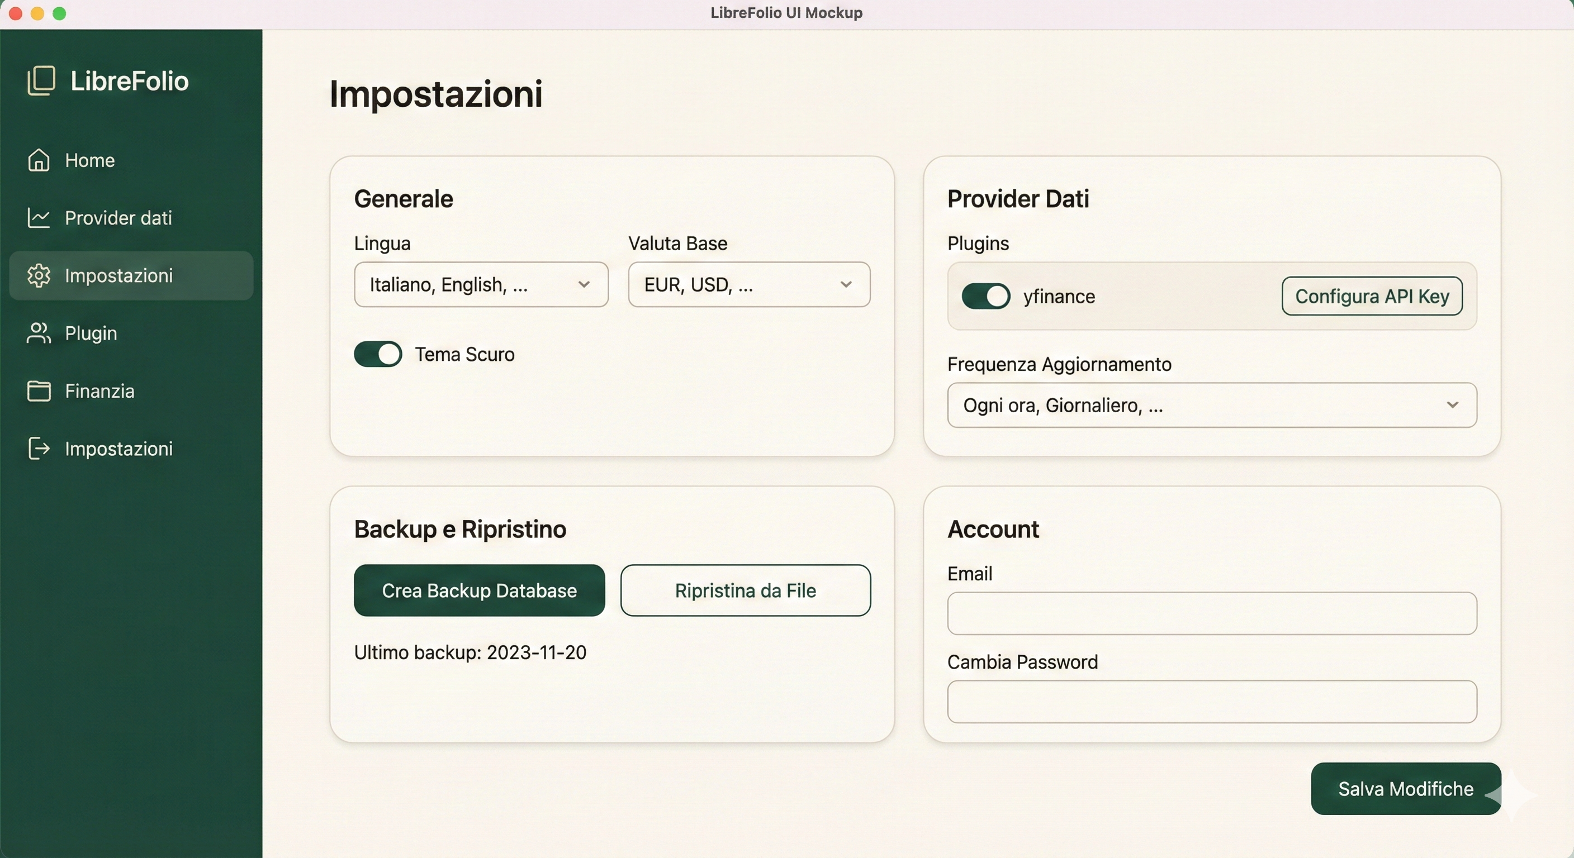The image size is (1574, 858).
Task: Click the green macOS maximize button
Action: 59,13
